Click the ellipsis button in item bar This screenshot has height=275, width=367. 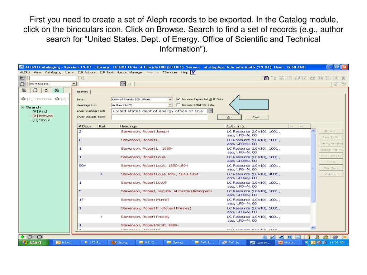click(123, 84)
